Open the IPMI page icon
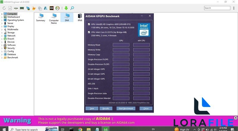The image size is (238, 131). point(80,17)
